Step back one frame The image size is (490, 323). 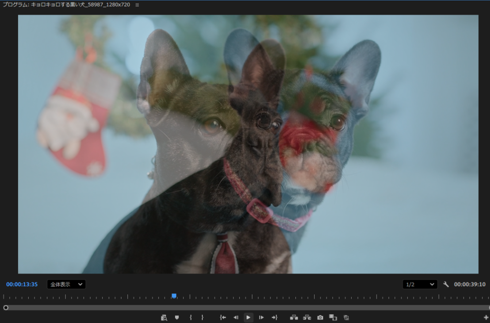pos(235,317)
